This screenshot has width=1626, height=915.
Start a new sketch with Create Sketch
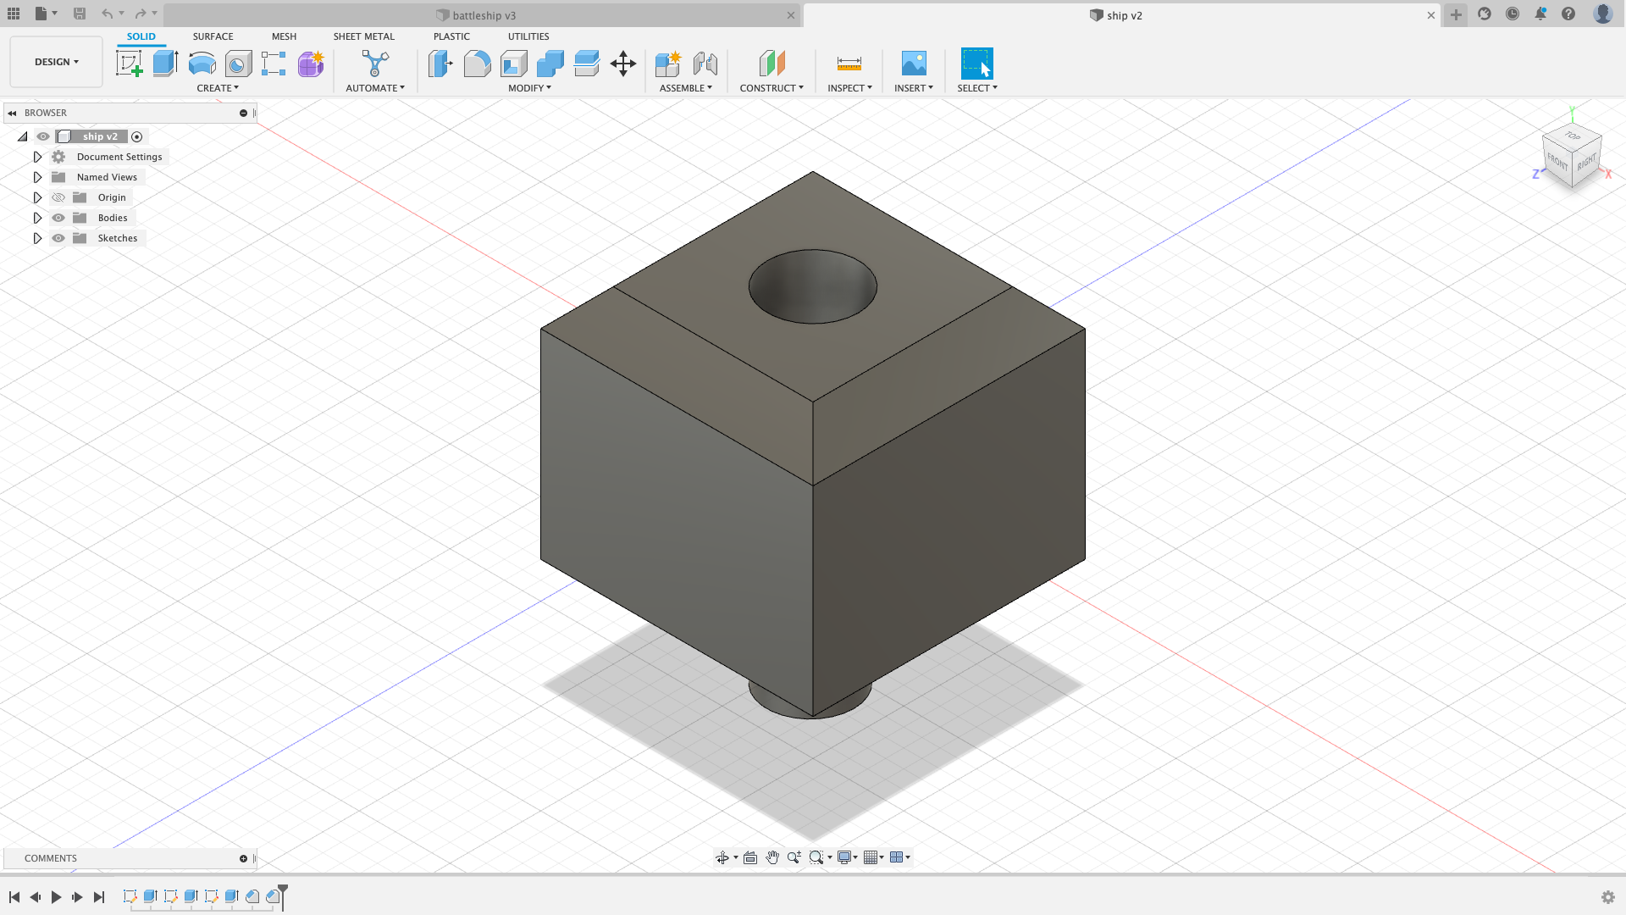click(130, 64)
